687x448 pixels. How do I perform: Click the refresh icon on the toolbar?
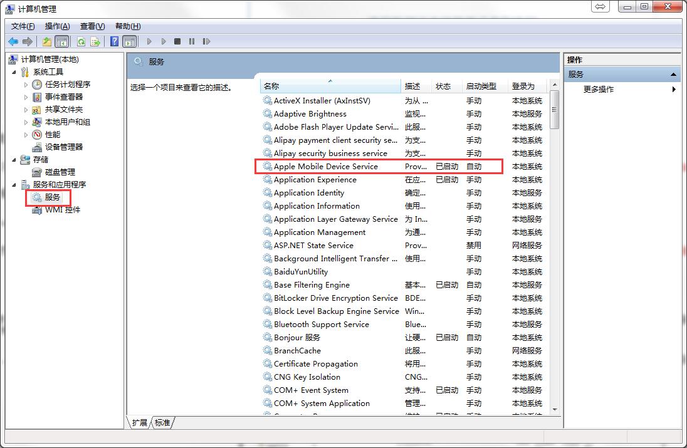click(x=81, y=41)
